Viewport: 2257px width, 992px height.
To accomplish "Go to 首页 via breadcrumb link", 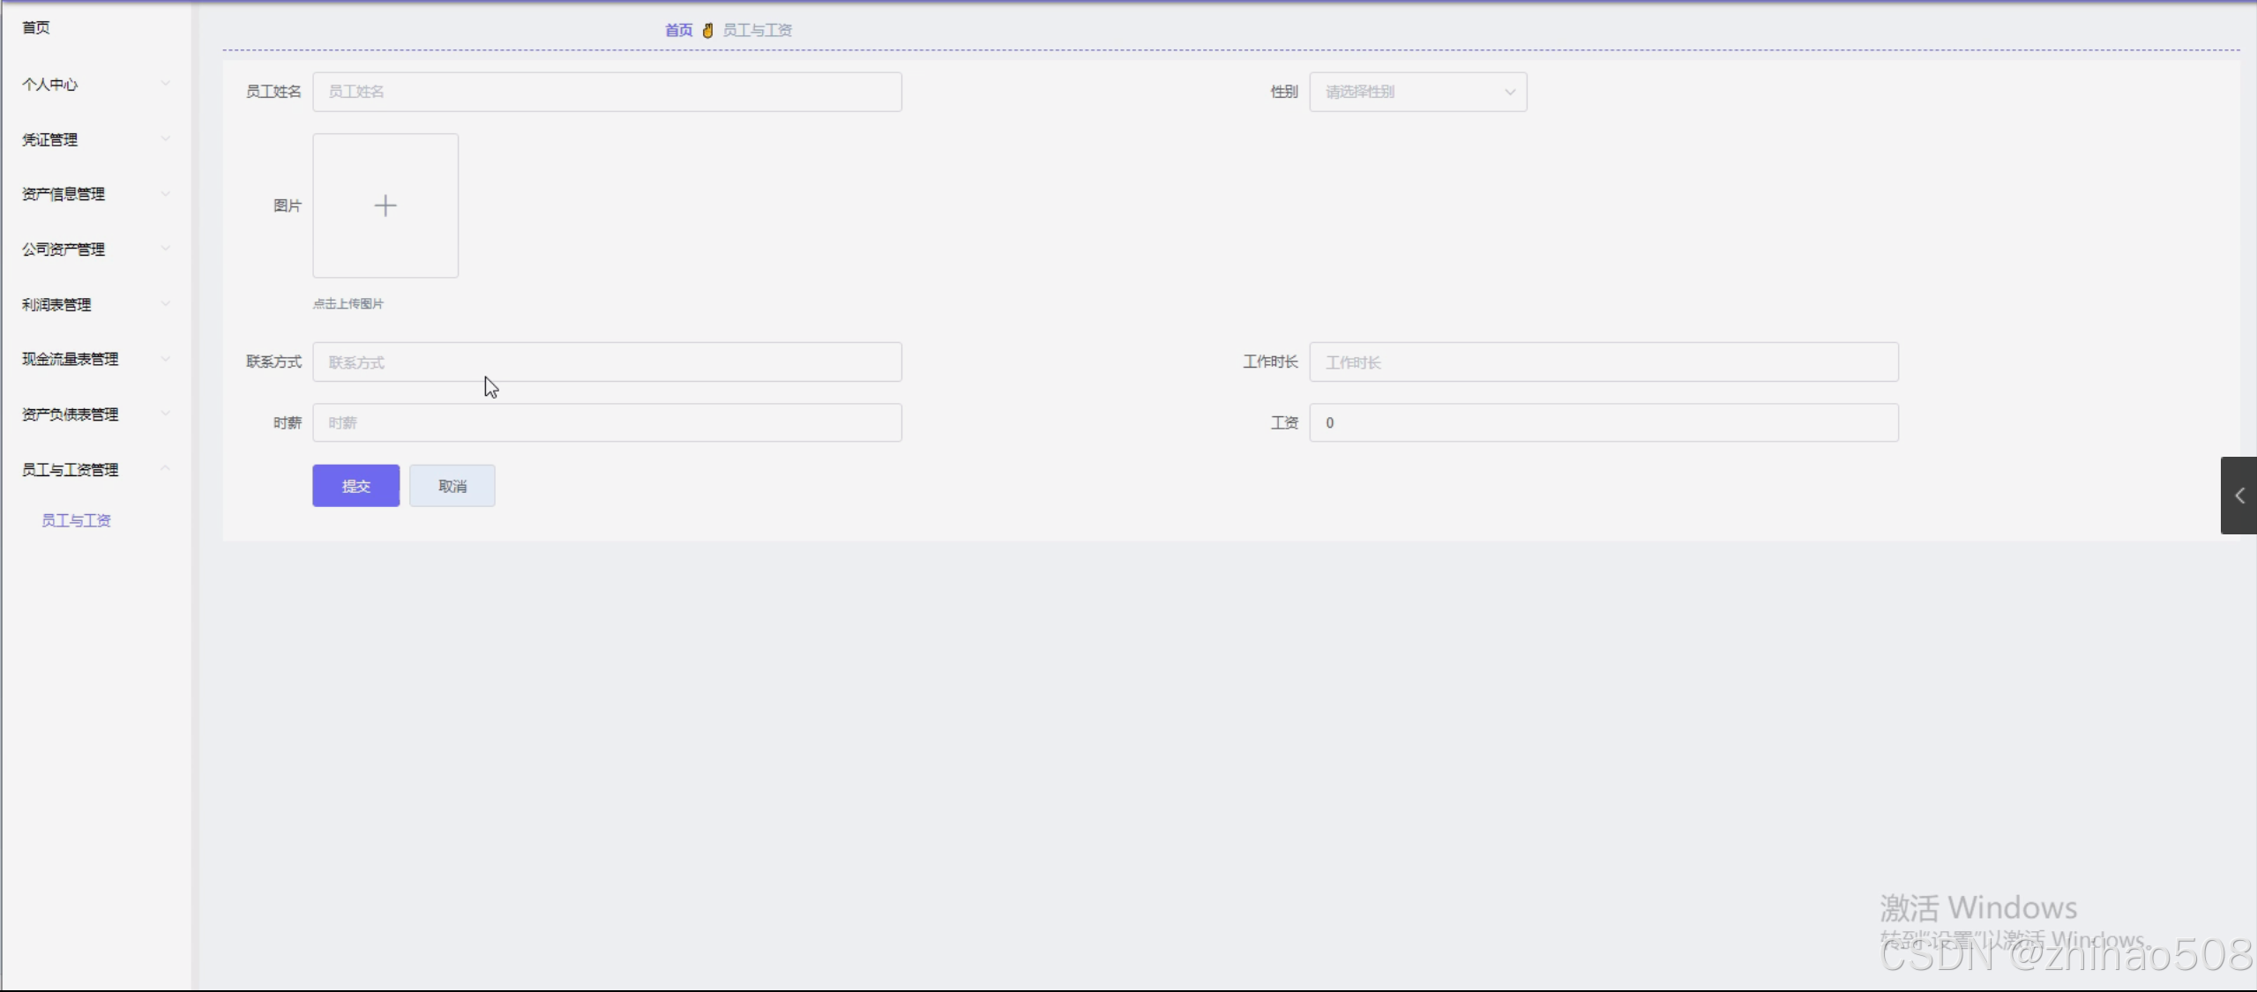I will coord(678,31).
